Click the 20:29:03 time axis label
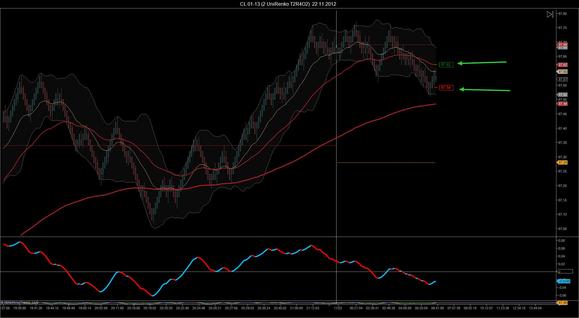 click(x=248, y=308)
